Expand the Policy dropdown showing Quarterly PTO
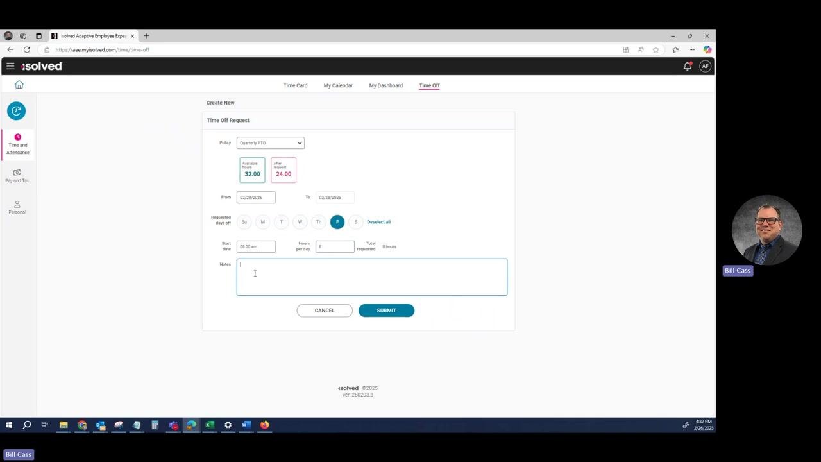The height and width of the screenshot is (462, 821). click(x=270, y=143)
